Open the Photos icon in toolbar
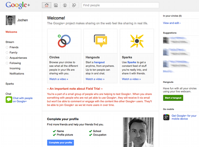 pos(56,5)
